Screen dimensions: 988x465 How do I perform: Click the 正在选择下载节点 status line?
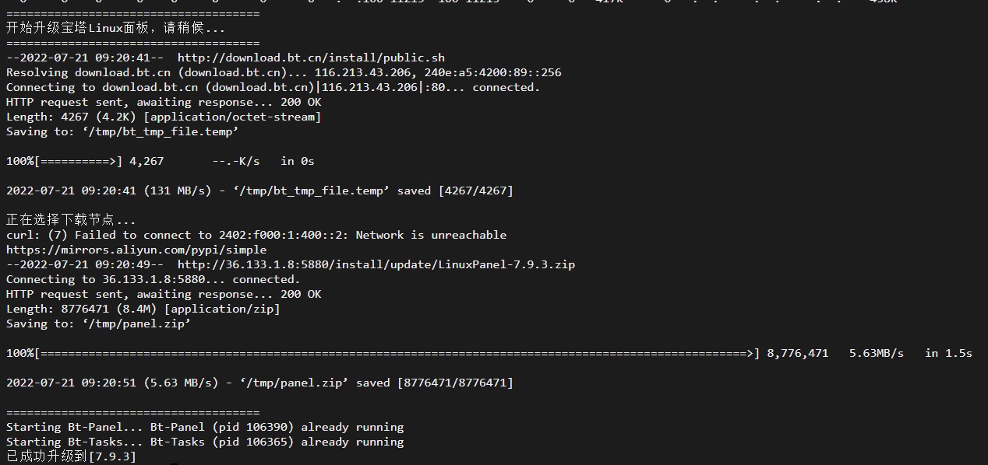[71, 220]
